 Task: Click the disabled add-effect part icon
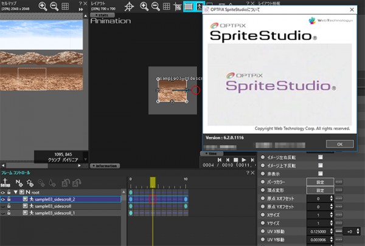click(x=41, y=183)
